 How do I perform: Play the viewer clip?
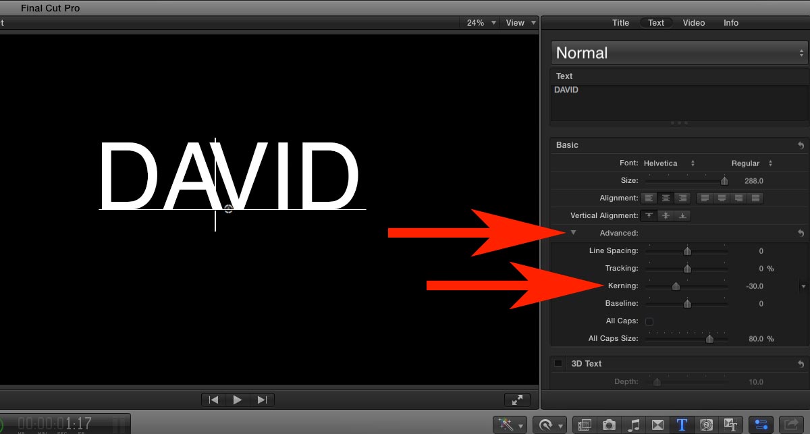238,400
